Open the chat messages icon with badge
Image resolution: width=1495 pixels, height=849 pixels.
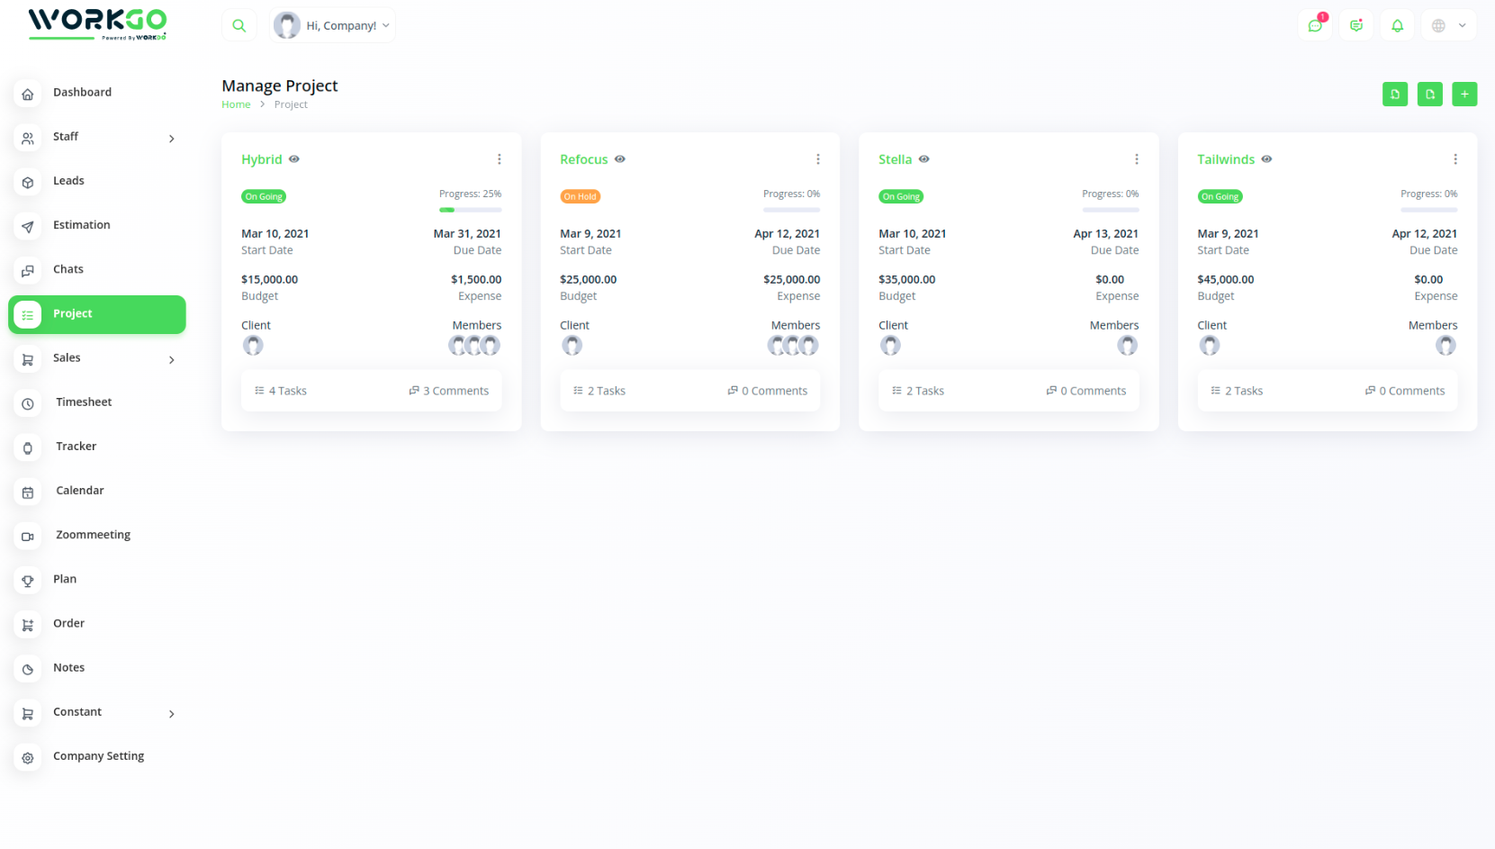coord(1315,25)
